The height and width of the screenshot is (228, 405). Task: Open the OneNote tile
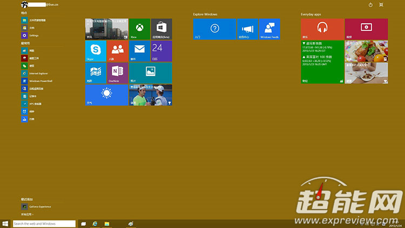point(118,73)
